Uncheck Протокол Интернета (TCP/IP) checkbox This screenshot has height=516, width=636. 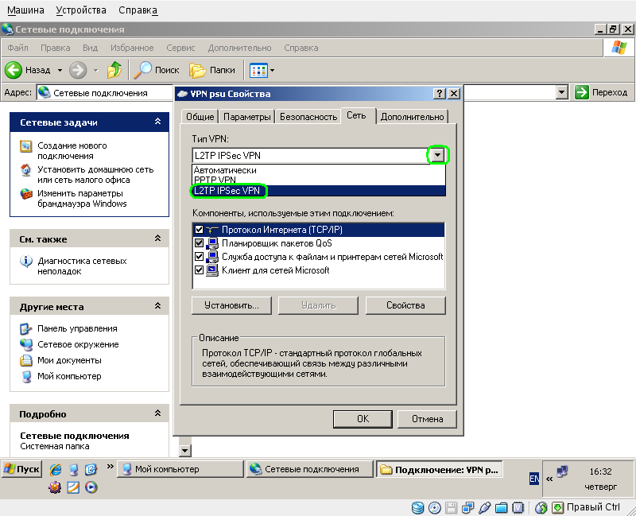click(199, 230)
